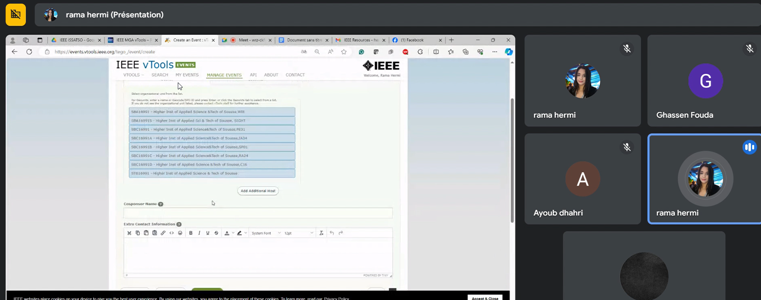This screenshot has height=300, width=761.
Task: Click the paste icon in the editor toolbar
Action: pos(146,233)
